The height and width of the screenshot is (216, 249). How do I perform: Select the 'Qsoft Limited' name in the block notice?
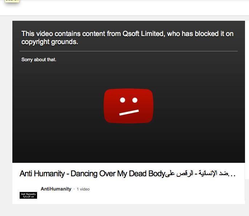click(x=143, y=34)
